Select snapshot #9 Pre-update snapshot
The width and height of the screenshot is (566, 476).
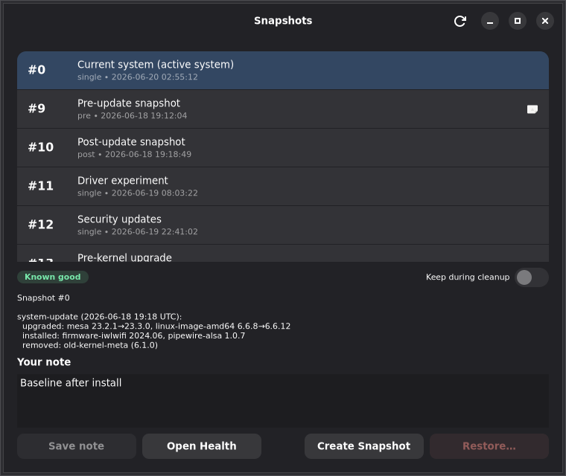(x=283, y=109)
